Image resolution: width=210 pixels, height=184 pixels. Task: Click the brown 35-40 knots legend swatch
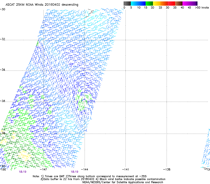(179, 3)
